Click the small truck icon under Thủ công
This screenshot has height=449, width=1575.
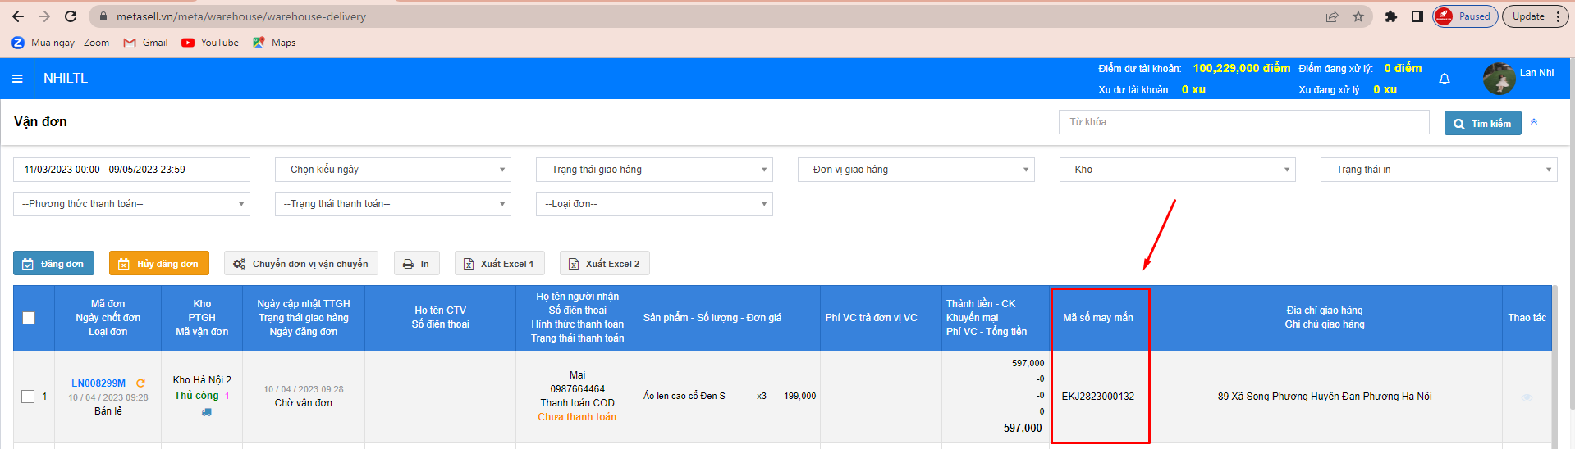coord(206,412)
